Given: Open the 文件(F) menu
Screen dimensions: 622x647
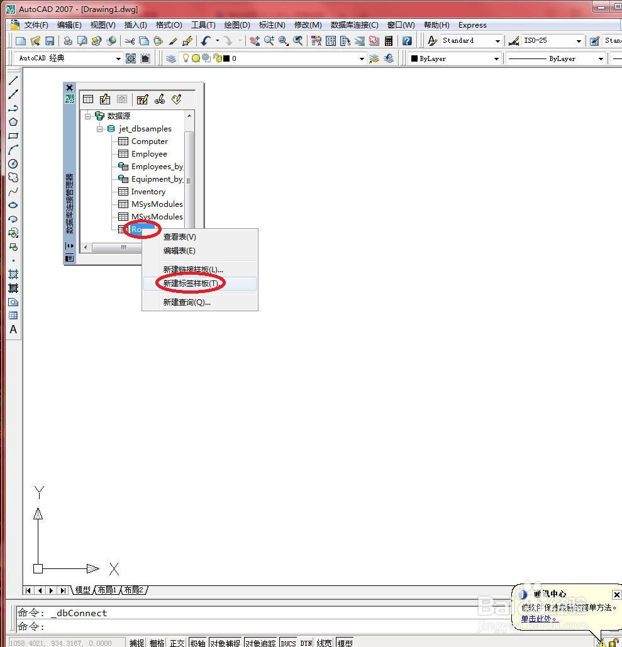Looking at the screenshot, I should tap(36, 25).
